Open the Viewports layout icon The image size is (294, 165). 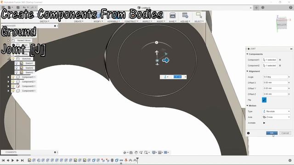[x=166, y=153]
